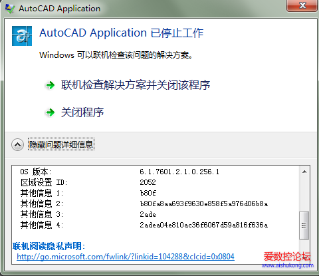Click the 区域设置 ID value 2052
Screen dimensions: 319x276
tap(148, 182)
